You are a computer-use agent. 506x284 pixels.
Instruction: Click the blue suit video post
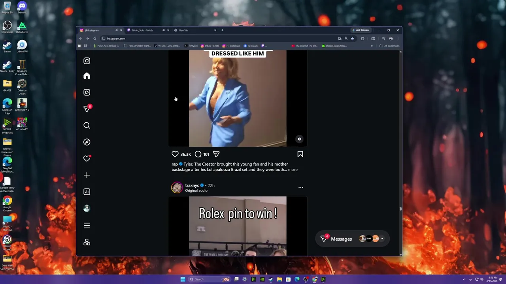(x=238, y=98)
